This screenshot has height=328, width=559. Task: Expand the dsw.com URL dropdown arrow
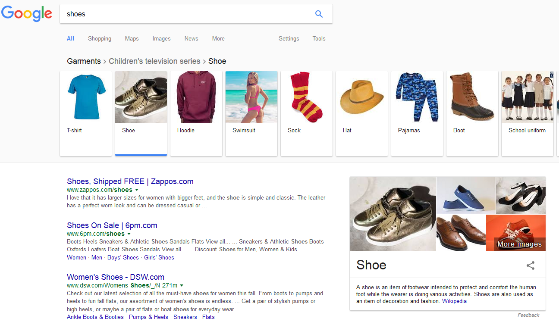click(182, 285)
